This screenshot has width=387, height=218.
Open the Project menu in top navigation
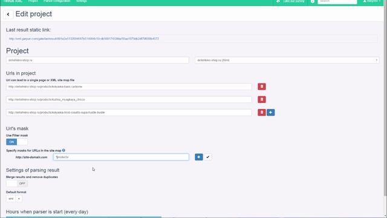coord(33,1)
